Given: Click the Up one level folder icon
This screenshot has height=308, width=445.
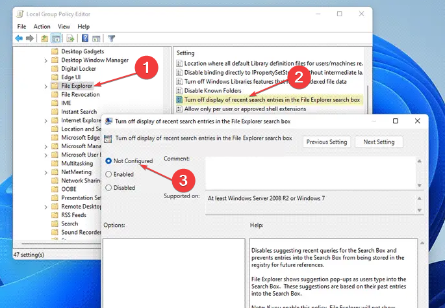Looking at the screenshot, I should (x=44, y=38).
